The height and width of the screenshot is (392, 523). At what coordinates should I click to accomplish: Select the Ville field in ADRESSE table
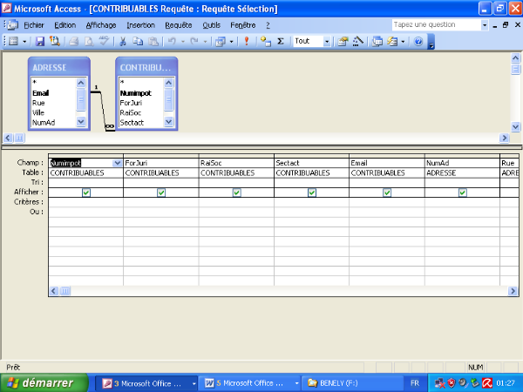40,112
